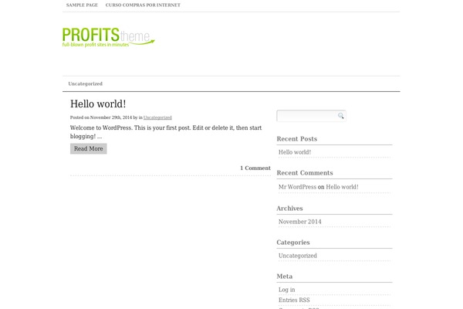Viewport: 463px width, 309px height.
Task: Click Mr WordPress commenter link
Action: tap(297, 187)
